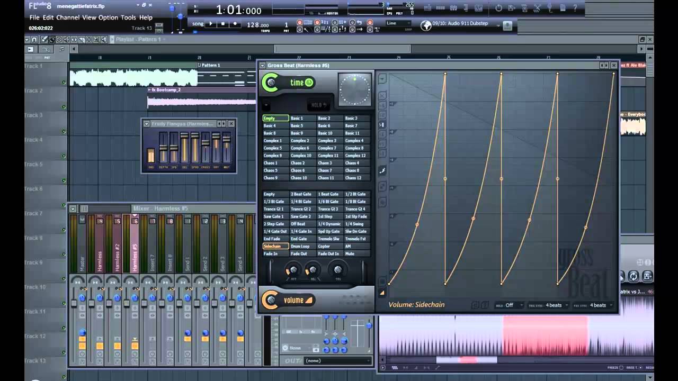This screenshot has height=381, width=678.
Task: Select the Sidechain volume preset
Action: [x=275, y=246]
